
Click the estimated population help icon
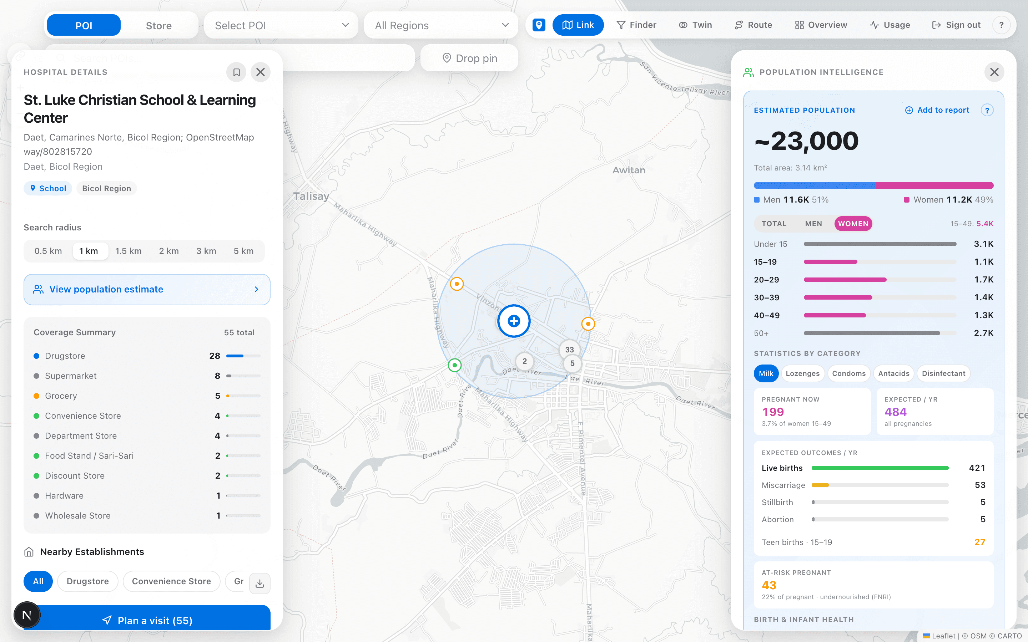[x=987, y=111]
